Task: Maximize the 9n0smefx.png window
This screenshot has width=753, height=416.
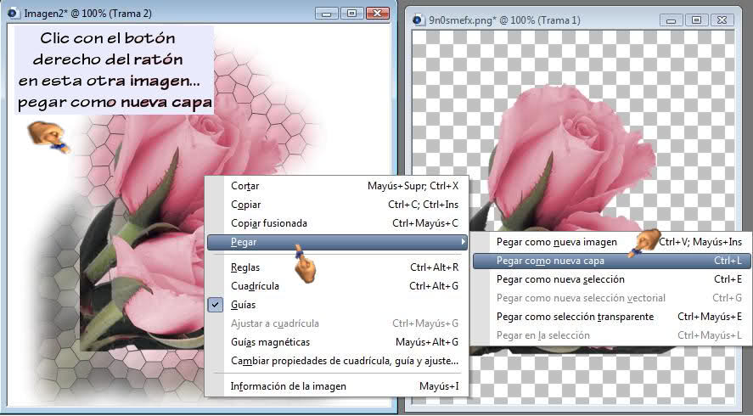Action: coord(696,20)
